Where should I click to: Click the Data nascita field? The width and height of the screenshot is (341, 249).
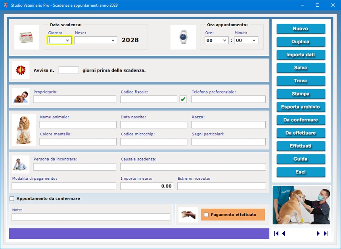point(154,125)
